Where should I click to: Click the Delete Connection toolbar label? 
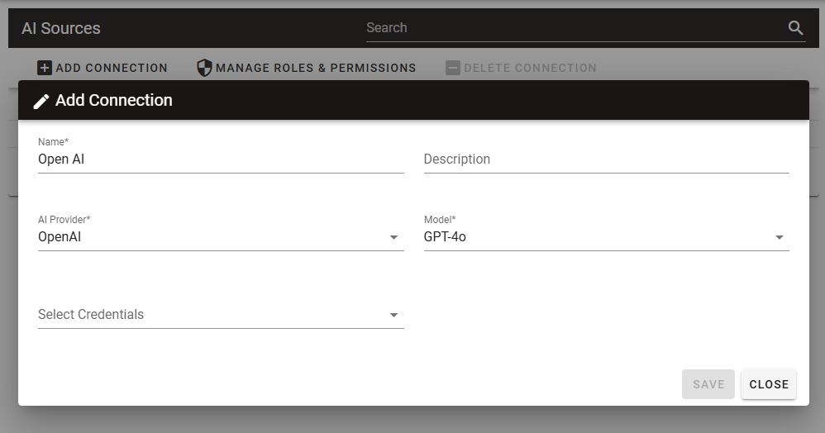(530, 68)
